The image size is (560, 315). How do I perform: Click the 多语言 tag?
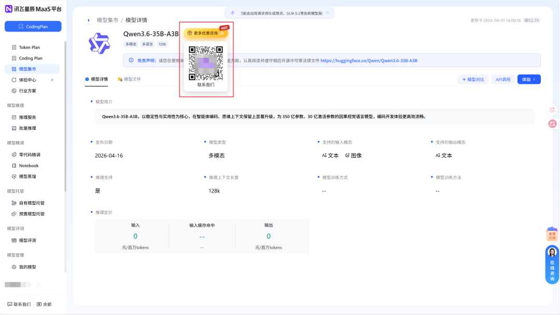click(147, 44)
